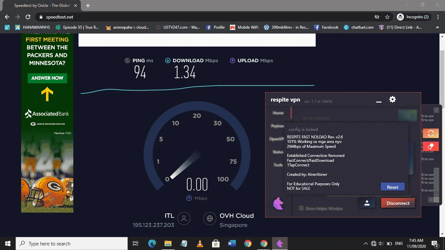Open Task View on the taskbar
445x250 pixels.
136,243
